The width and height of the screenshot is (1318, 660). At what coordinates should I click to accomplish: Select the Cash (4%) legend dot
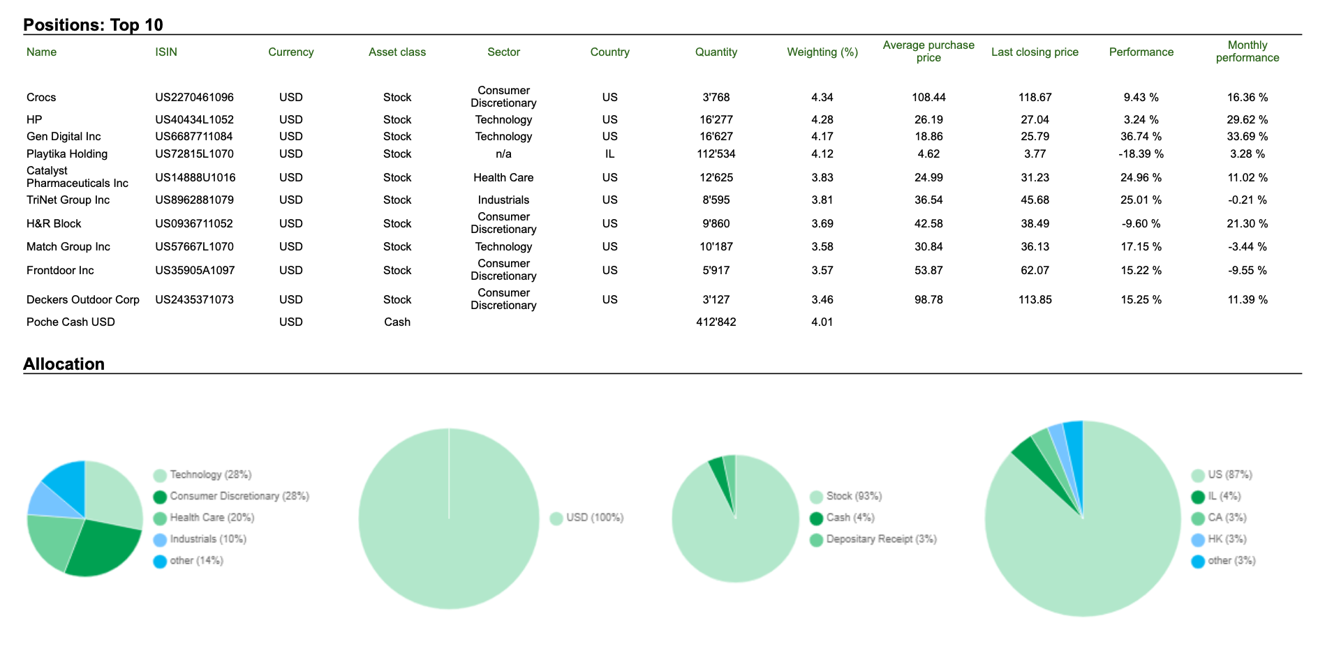(x=816, y=518)
